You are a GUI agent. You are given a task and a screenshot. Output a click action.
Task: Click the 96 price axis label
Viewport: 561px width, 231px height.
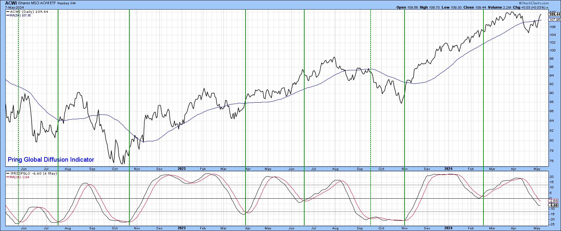[x=551, y=67]
